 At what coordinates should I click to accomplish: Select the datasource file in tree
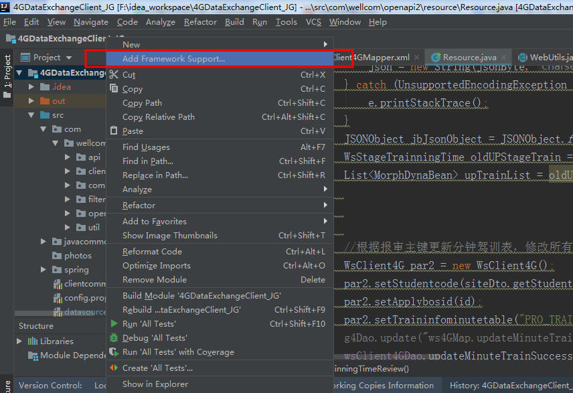85,312
